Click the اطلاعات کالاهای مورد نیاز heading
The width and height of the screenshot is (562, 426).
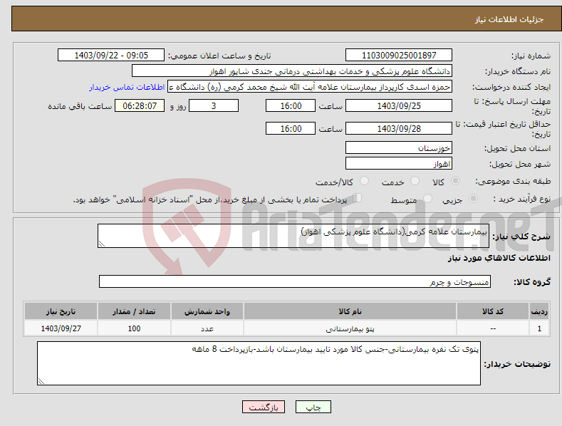coord(499,258)
